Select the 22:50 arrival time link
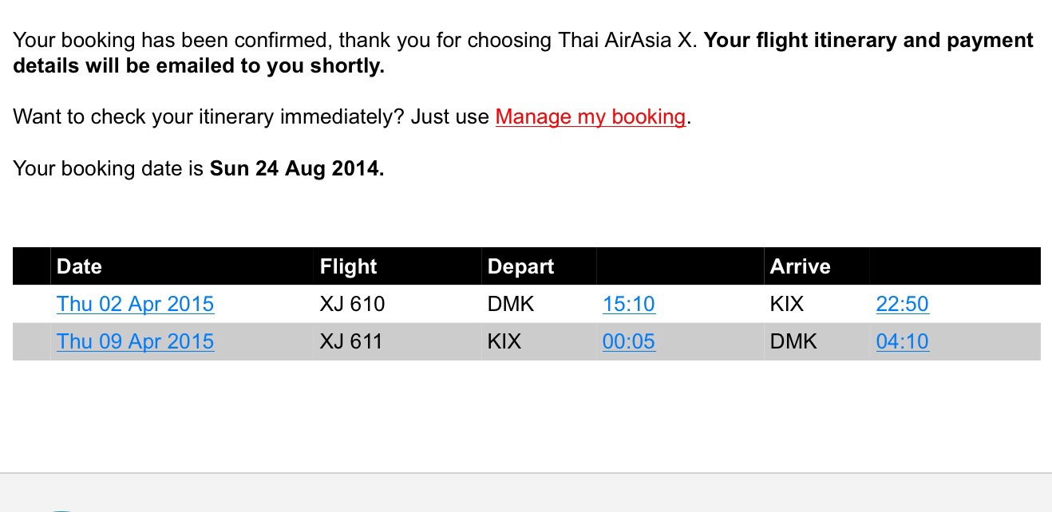This screenshot has width=1052, height=512. (x=902, y=304)
